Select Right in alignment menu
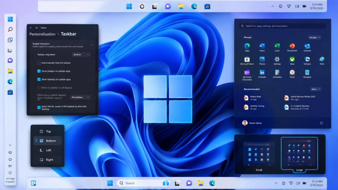Viewport: 338px width, 190px height. click(48, 160)
